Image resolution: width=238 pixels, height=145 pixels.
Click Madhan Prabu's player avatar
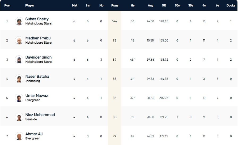click(x=19, y=40)
